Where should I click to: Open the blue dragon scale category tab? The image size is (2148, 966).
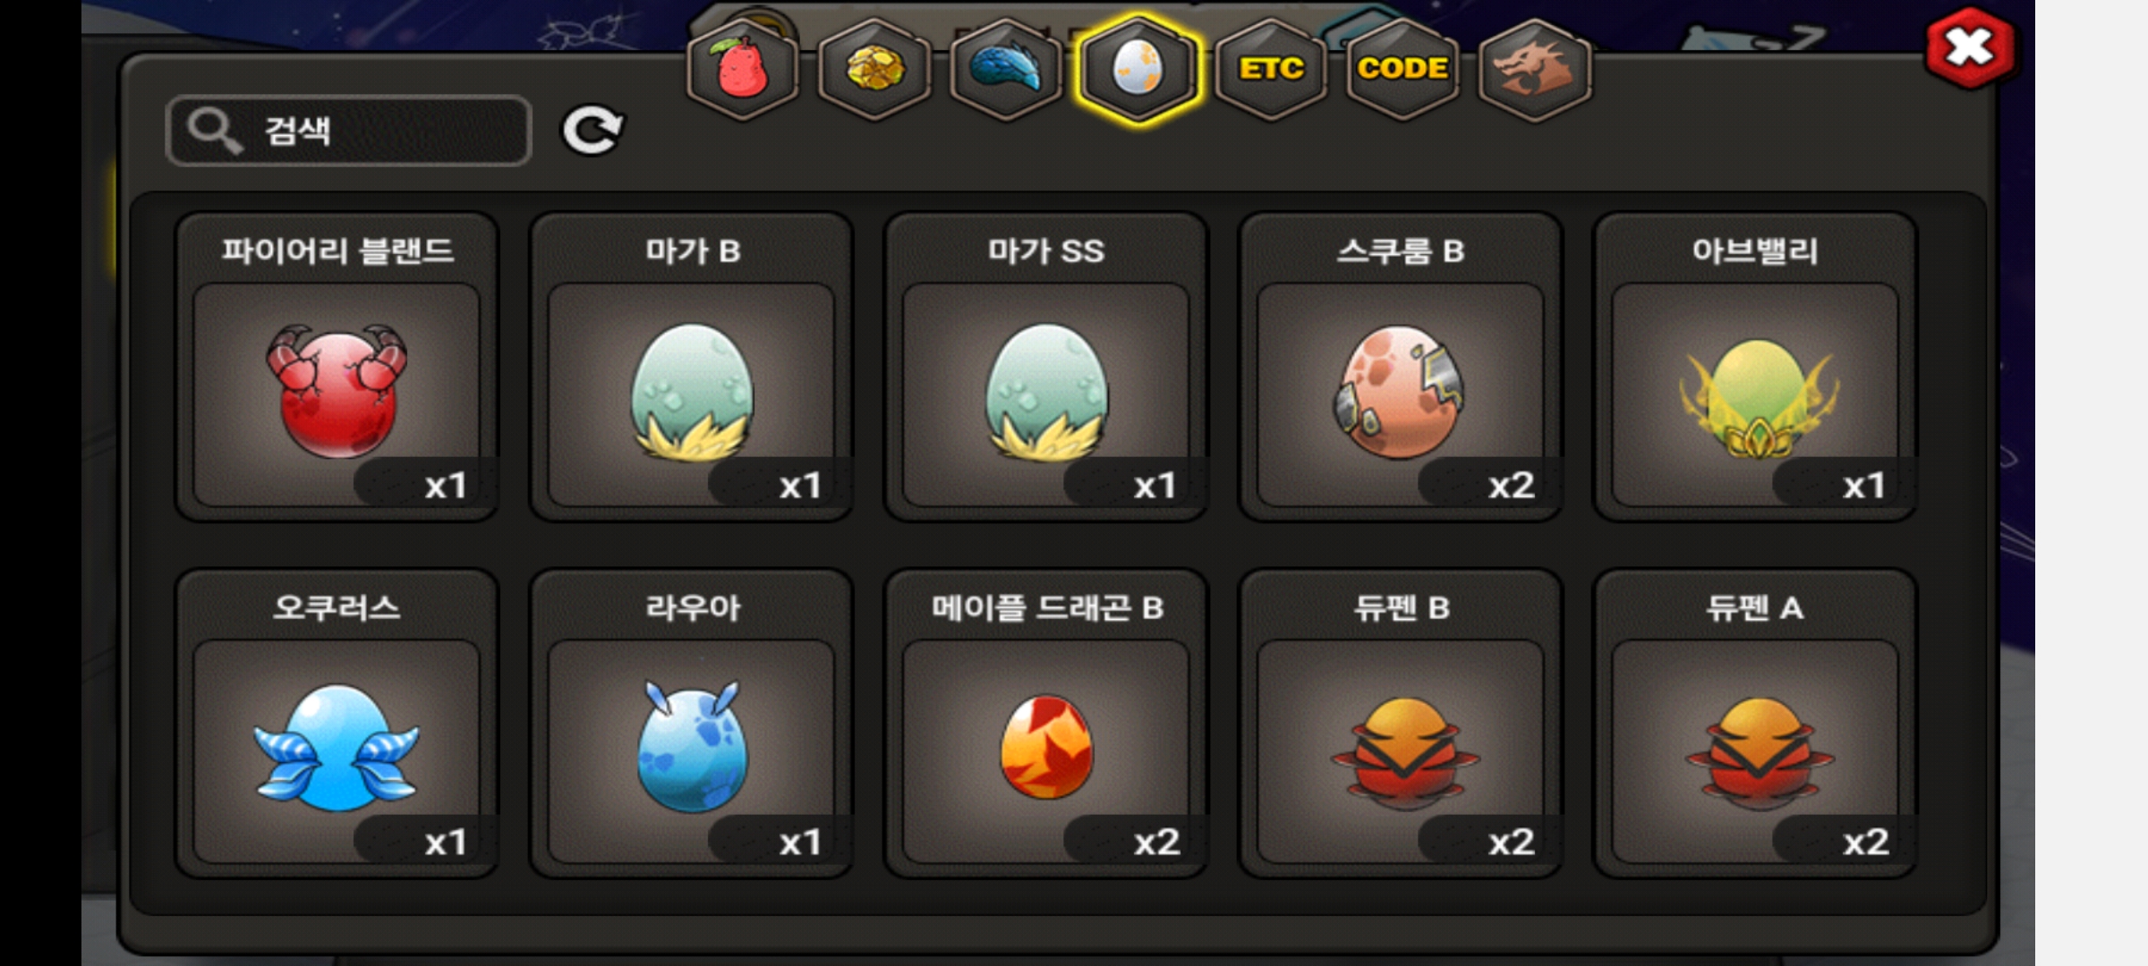[1006, 69]
